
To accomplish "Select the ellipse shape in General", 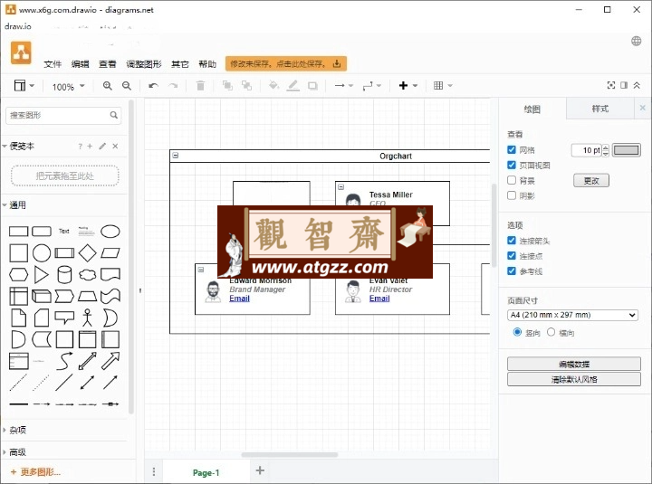I will click(110, 231).
